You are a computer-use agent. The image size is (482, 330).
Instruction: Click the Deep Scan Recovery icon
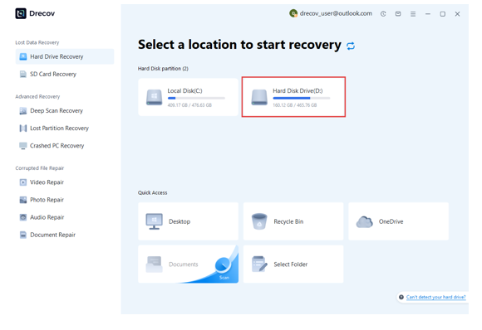click(x=23, y=111)
